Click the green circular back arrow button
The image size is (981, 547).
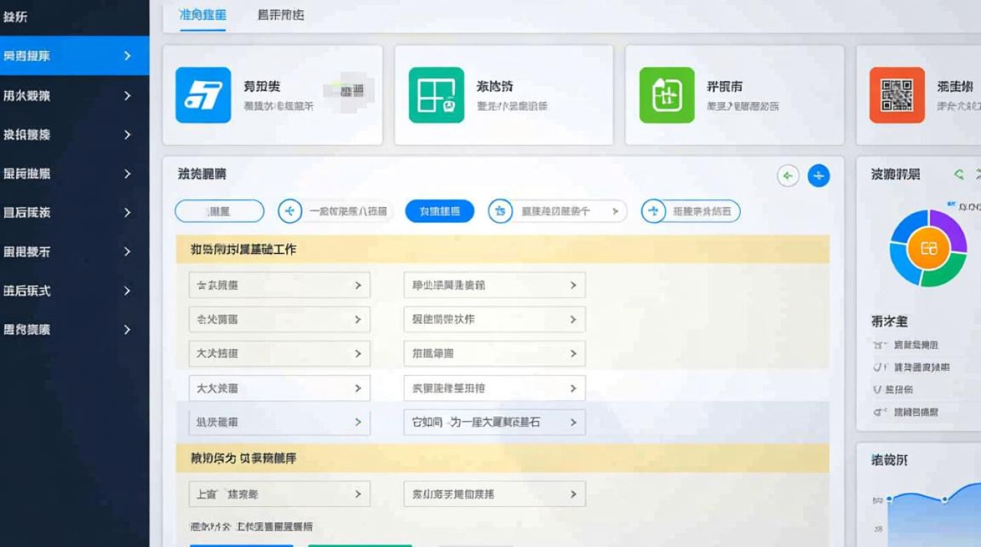coord(788,176)
